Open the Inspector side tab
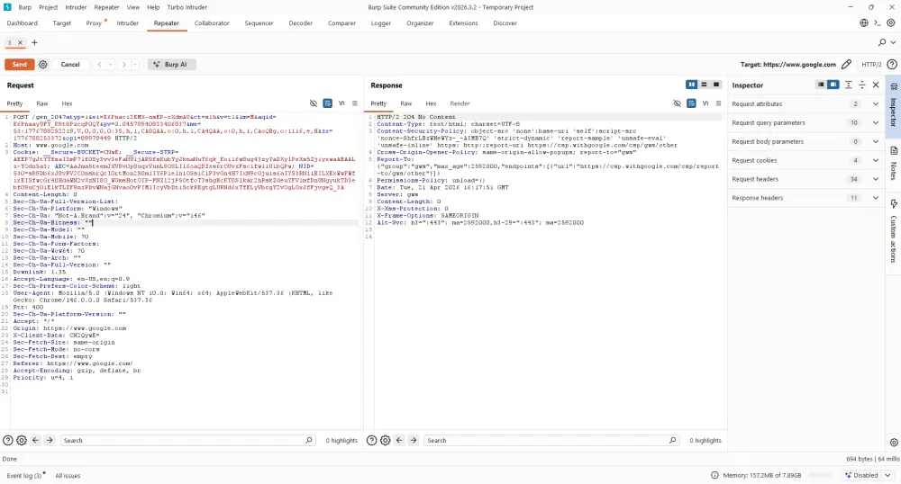 (894, 105)
